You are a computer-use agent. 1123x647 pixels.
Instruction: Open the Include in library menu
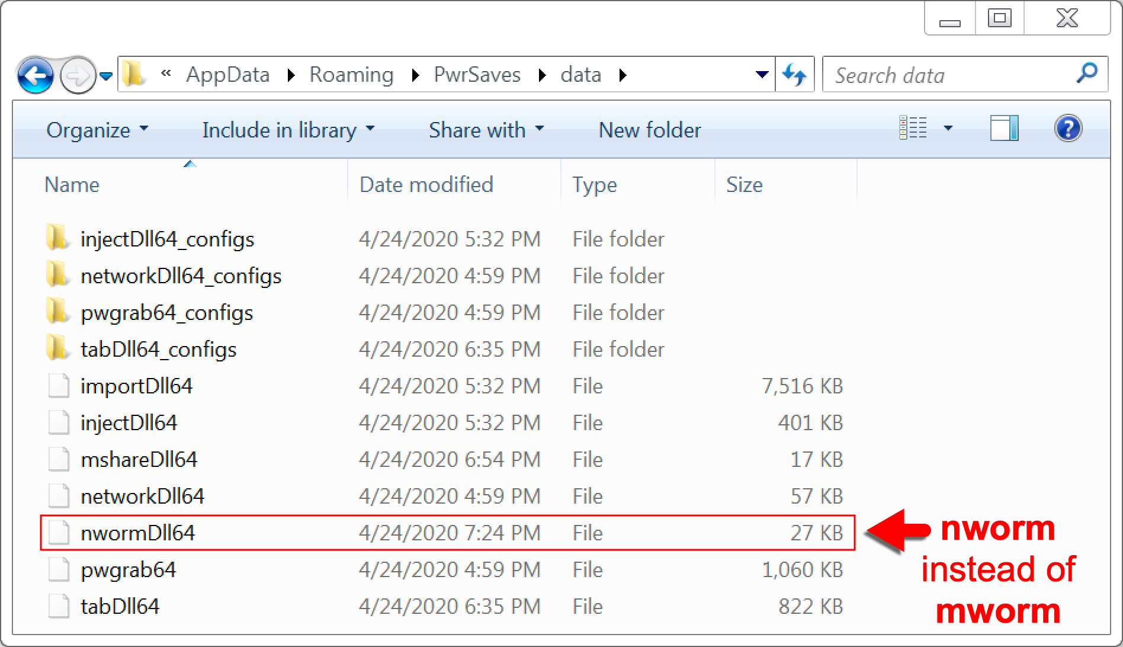288,130
